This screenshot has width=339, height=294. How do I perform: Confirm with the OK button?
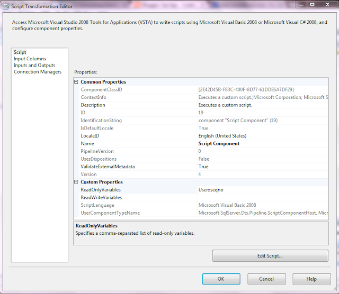point(221,279)
